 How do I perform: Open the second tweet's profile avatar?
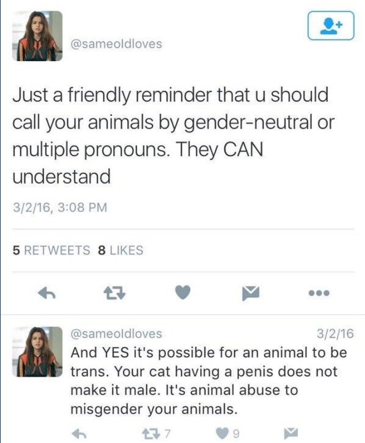(x=38, y=351)
